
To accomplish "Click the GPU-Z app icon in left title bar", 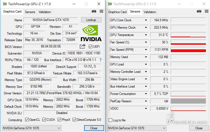I will pos(5,4).
